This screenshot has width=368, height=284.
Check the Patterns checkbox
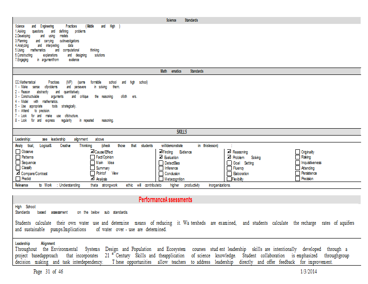[18, 157]
